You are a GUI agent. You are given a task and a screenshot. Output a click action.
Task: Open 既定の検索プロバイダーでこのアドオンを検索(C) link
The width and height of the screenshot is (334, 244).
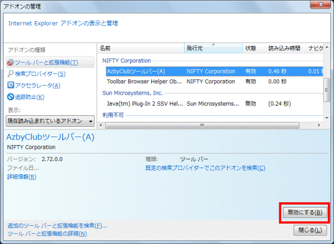click(x=205, y=168)
